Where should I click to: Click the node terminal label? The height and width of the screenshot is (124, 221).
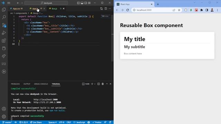click(86, 84)
